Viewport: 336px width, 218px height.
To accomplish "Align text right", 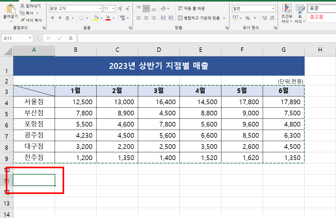I will tap(154, 18).
